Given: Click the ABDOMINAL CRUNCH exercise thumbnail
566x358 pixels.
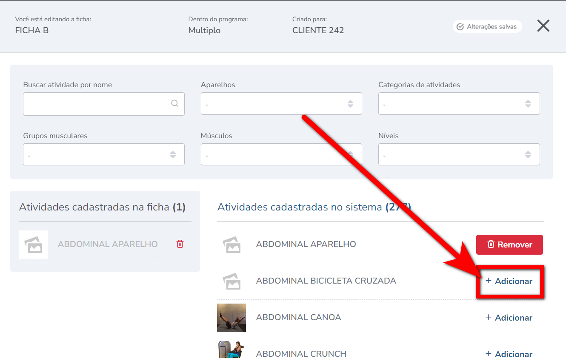Looking at the screenshot, I should [x=232, y=349].
